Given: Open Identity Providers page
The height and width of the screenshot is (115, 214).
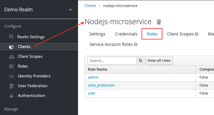Looking at the screenshot, I should tap(34, 76).
